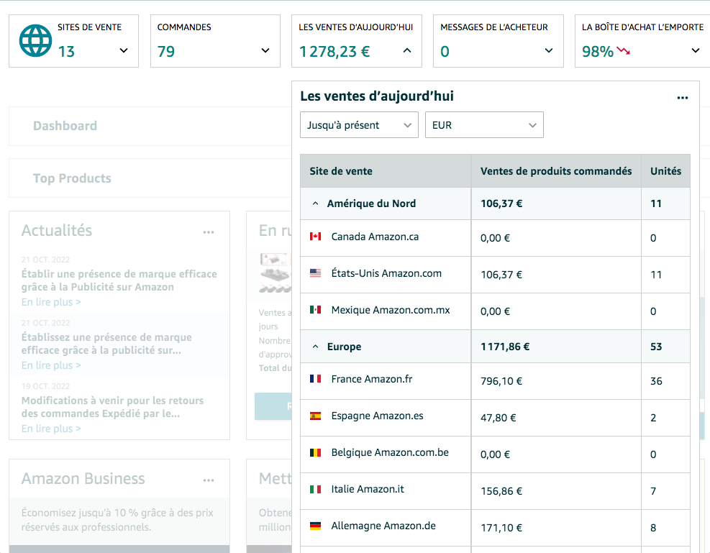The image size is (710, 553).
Task: Click the Belgium flag icon
Action: click(x=316, y=452)
